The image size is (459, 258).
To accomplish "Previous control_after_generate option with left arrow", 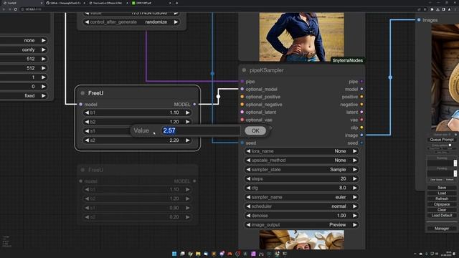I will [x=87, y=22].
